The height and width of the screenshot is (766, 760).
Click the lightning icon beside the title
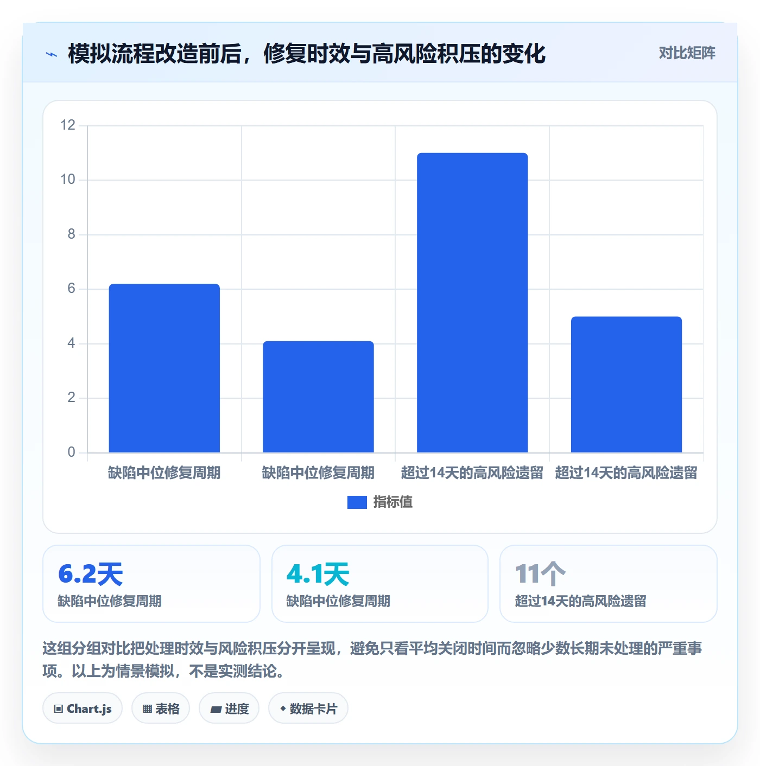tap(52, 54)
